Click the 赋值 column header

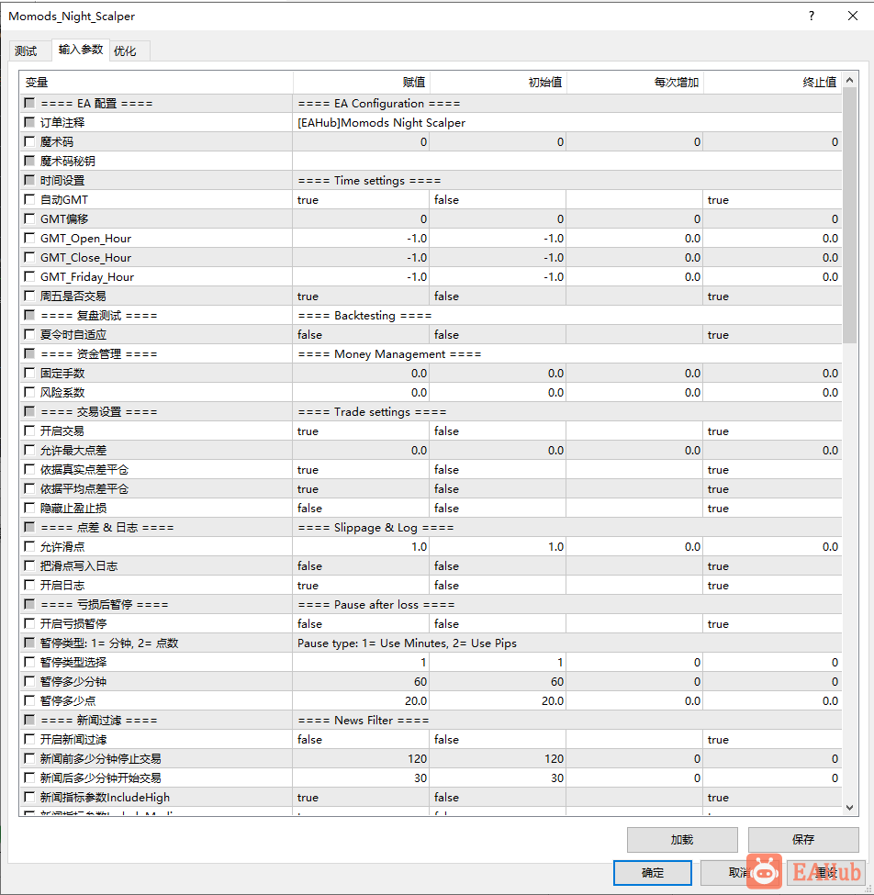coord(362,83)
